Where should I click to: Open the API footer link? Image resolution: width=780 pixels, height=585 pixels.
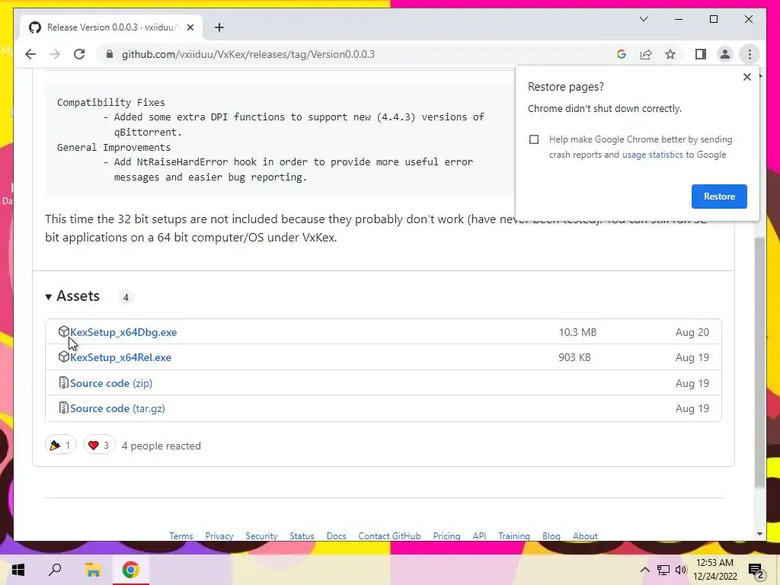coord(479,535)
